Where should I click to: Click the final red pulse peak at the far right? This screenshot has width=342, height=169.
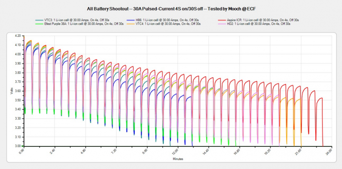pos(321,98)
